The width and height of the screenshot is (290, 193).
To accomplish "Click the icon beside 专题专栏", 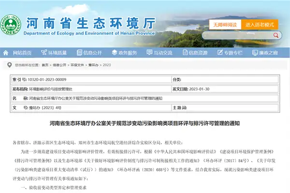I will click(x=220, y=53).
